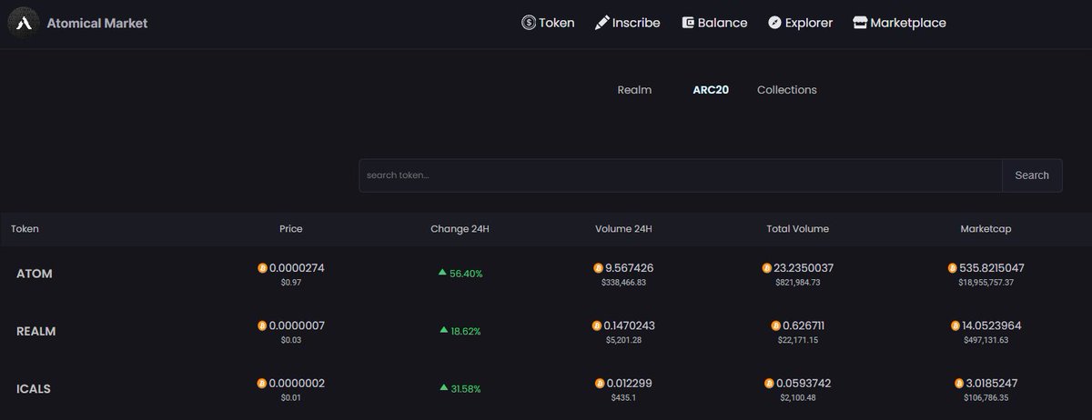Click REALM total volume USD $22,171.15

point(798,340)
